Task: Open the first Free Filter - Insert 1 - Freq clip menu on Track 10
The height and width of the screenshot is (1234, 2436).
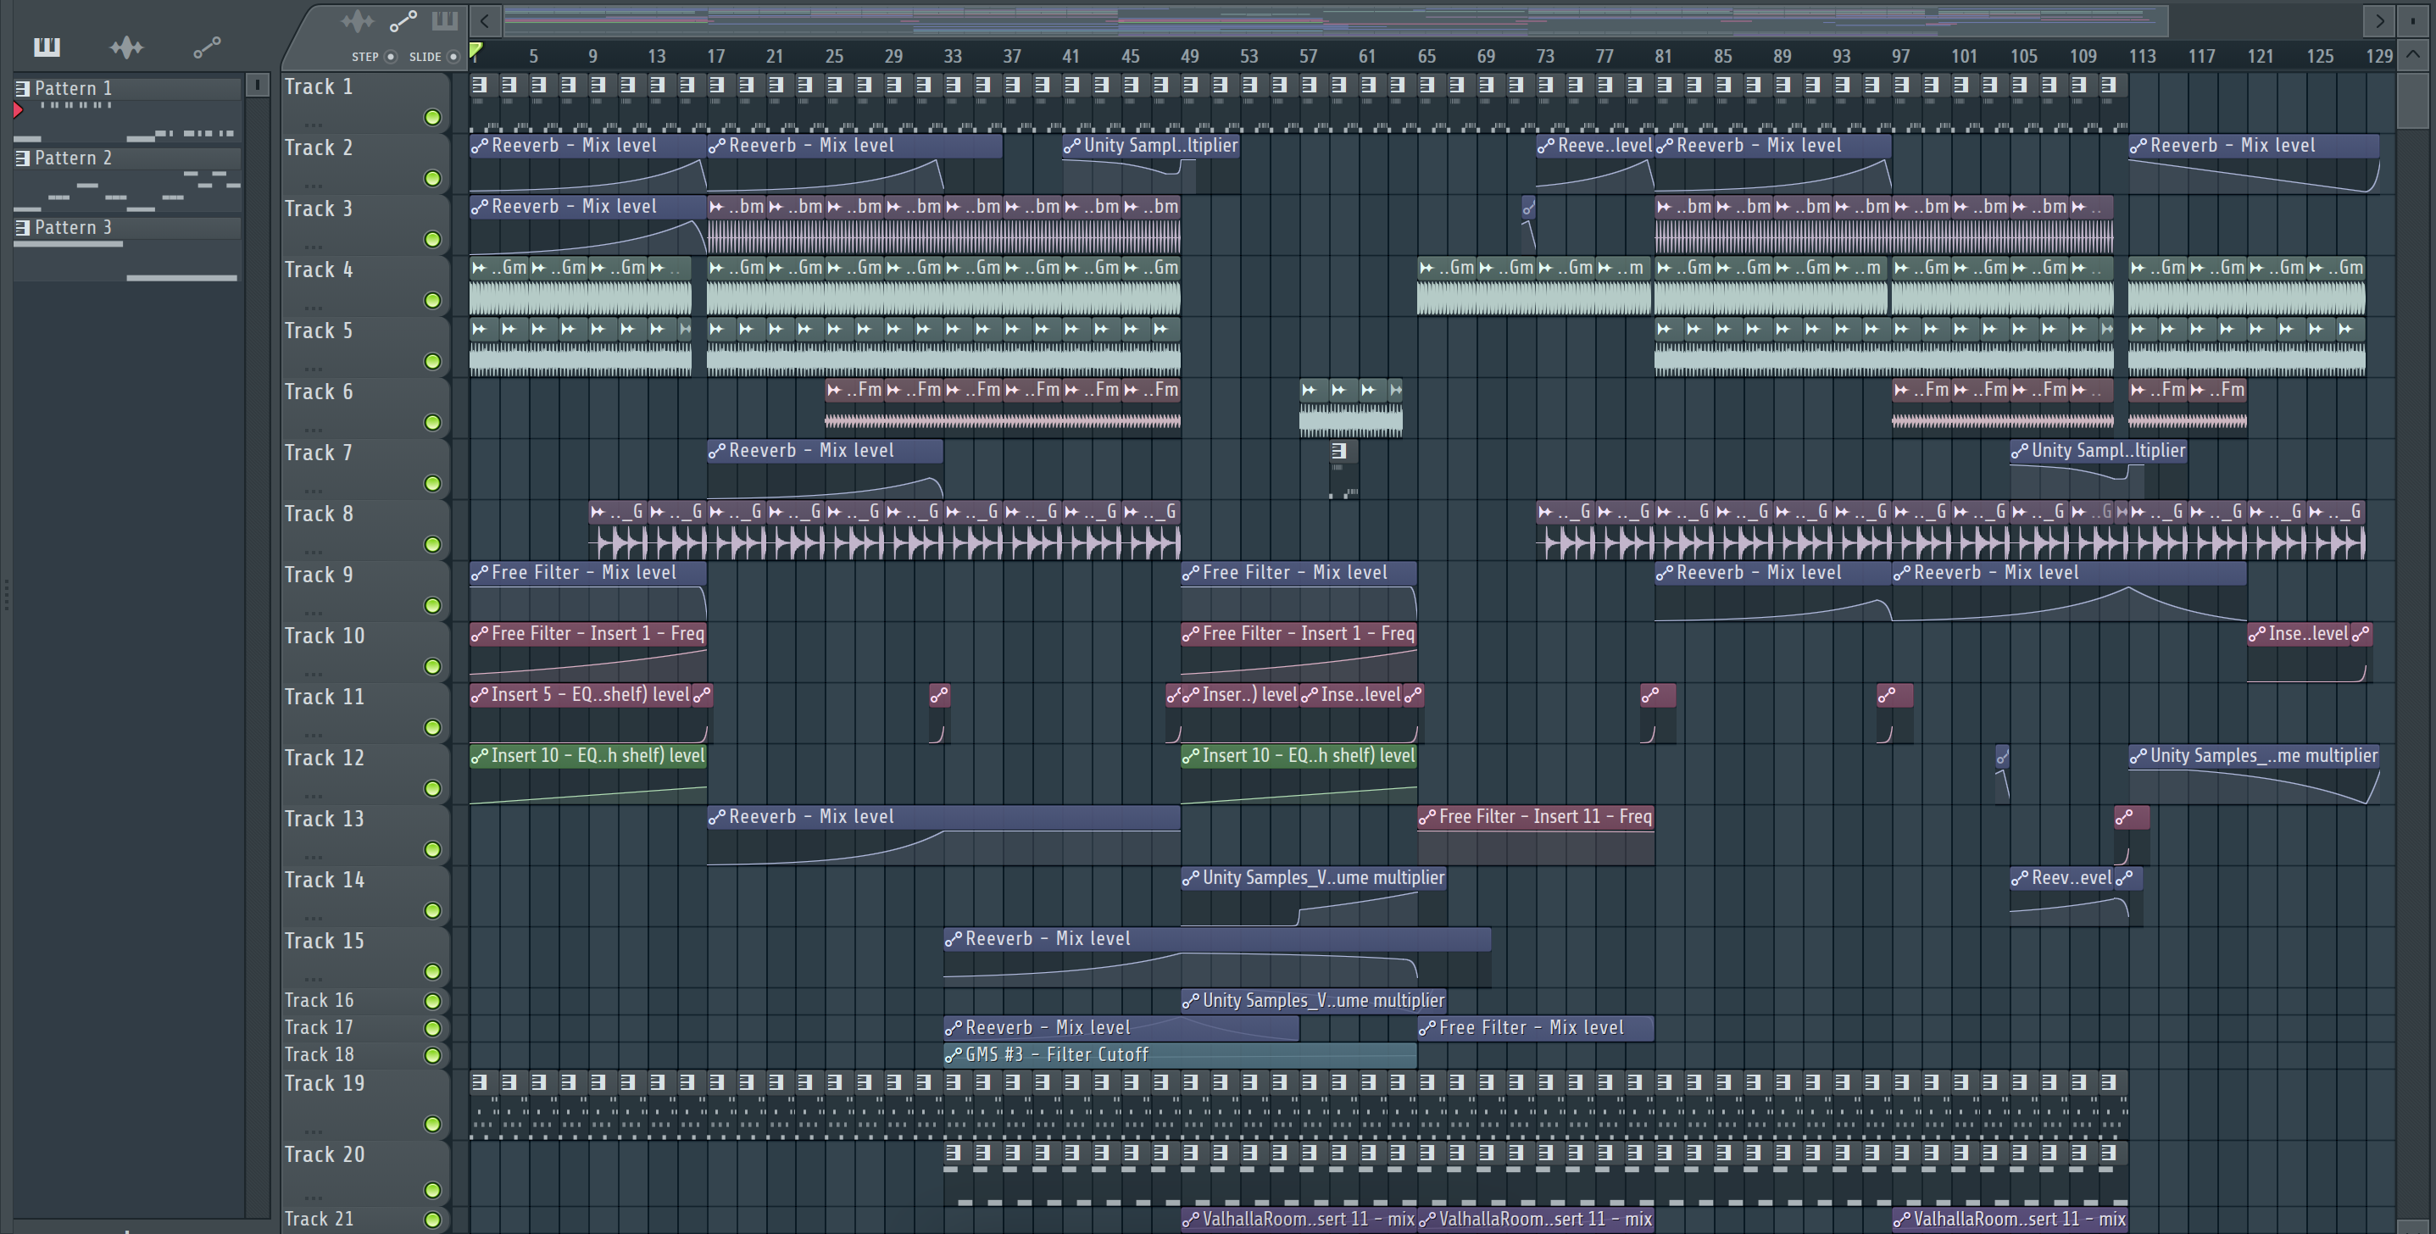Action: click(x=480, y=634)
